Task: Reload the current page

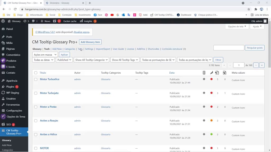Action: [x=15, y=9]
